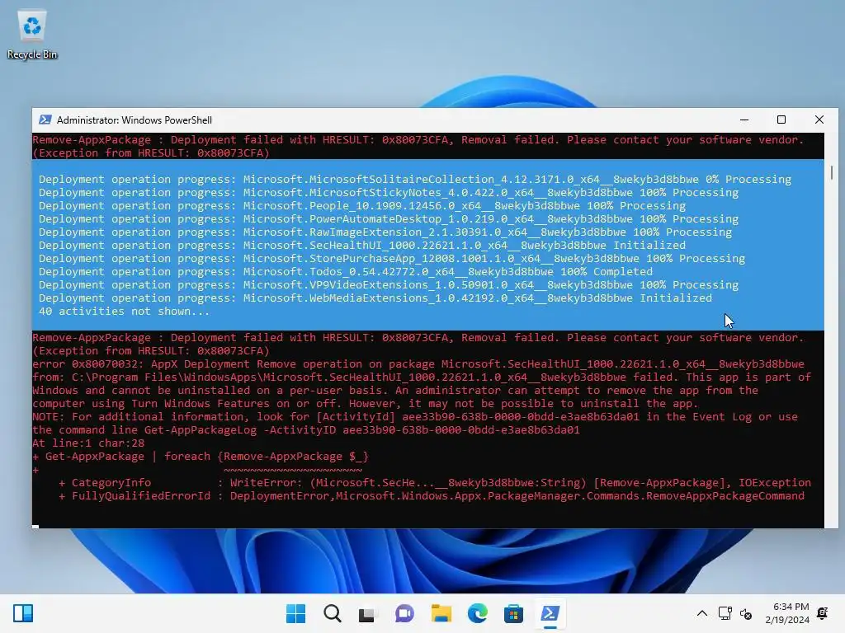Show hidden system tray icons
The height and width of the screenshot is (633, 845).
pos(701,613)
